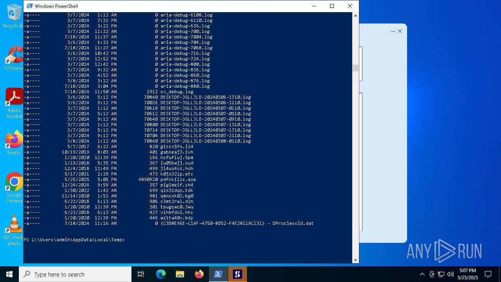Open the volume control tray icon

451,274
